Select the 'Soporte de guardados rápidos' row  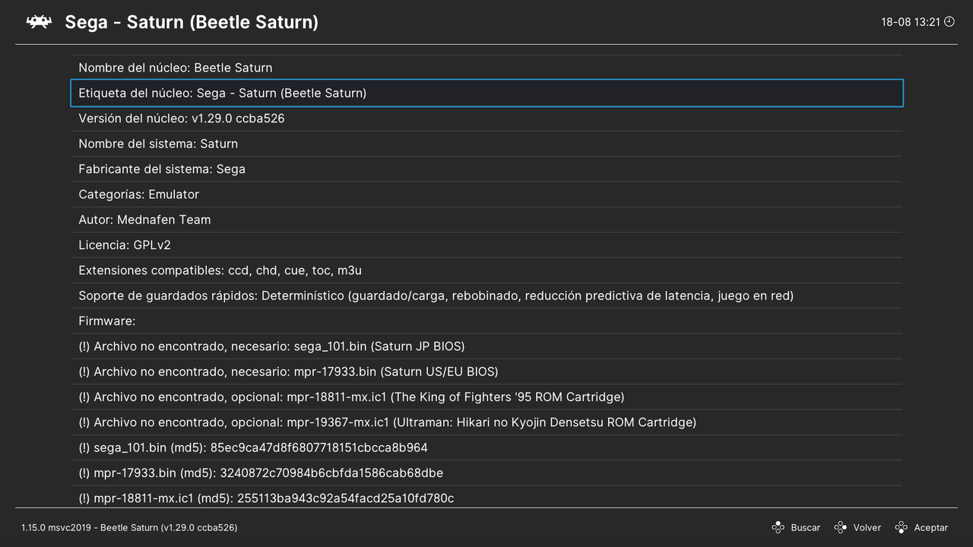pos(486,296)
